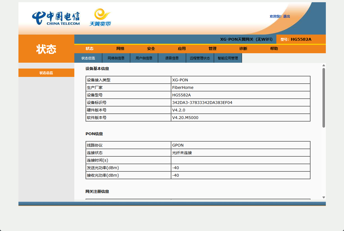Open the 帮助 main menu
The width and height of the screenshot is (344, 231).
pyautogui.click(x=274, y=48)
